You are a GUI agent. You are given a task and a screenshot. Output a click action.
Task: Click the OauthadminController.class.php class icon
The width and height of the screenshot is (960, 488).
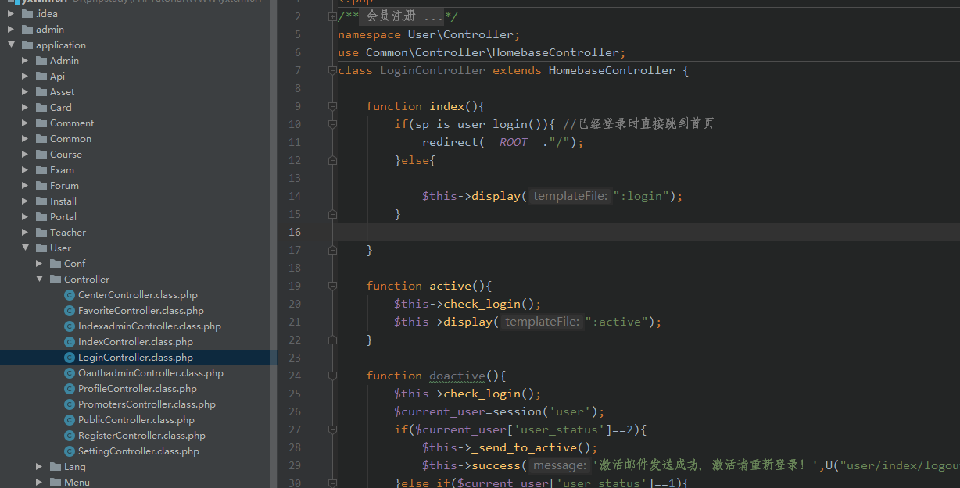[x=70, y=373]
